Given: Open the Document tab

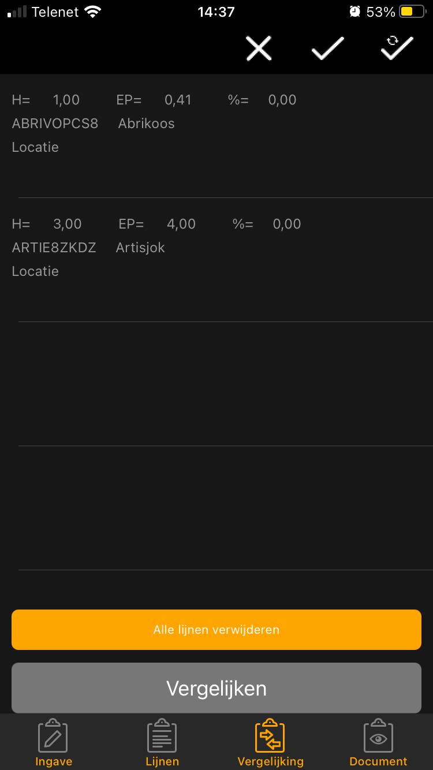Looking at the screenshot, I should tap(378, 743).
